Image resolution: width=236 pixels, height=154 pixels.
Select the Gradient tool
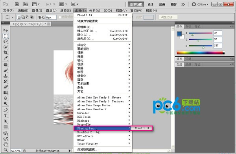pos(6,93)
